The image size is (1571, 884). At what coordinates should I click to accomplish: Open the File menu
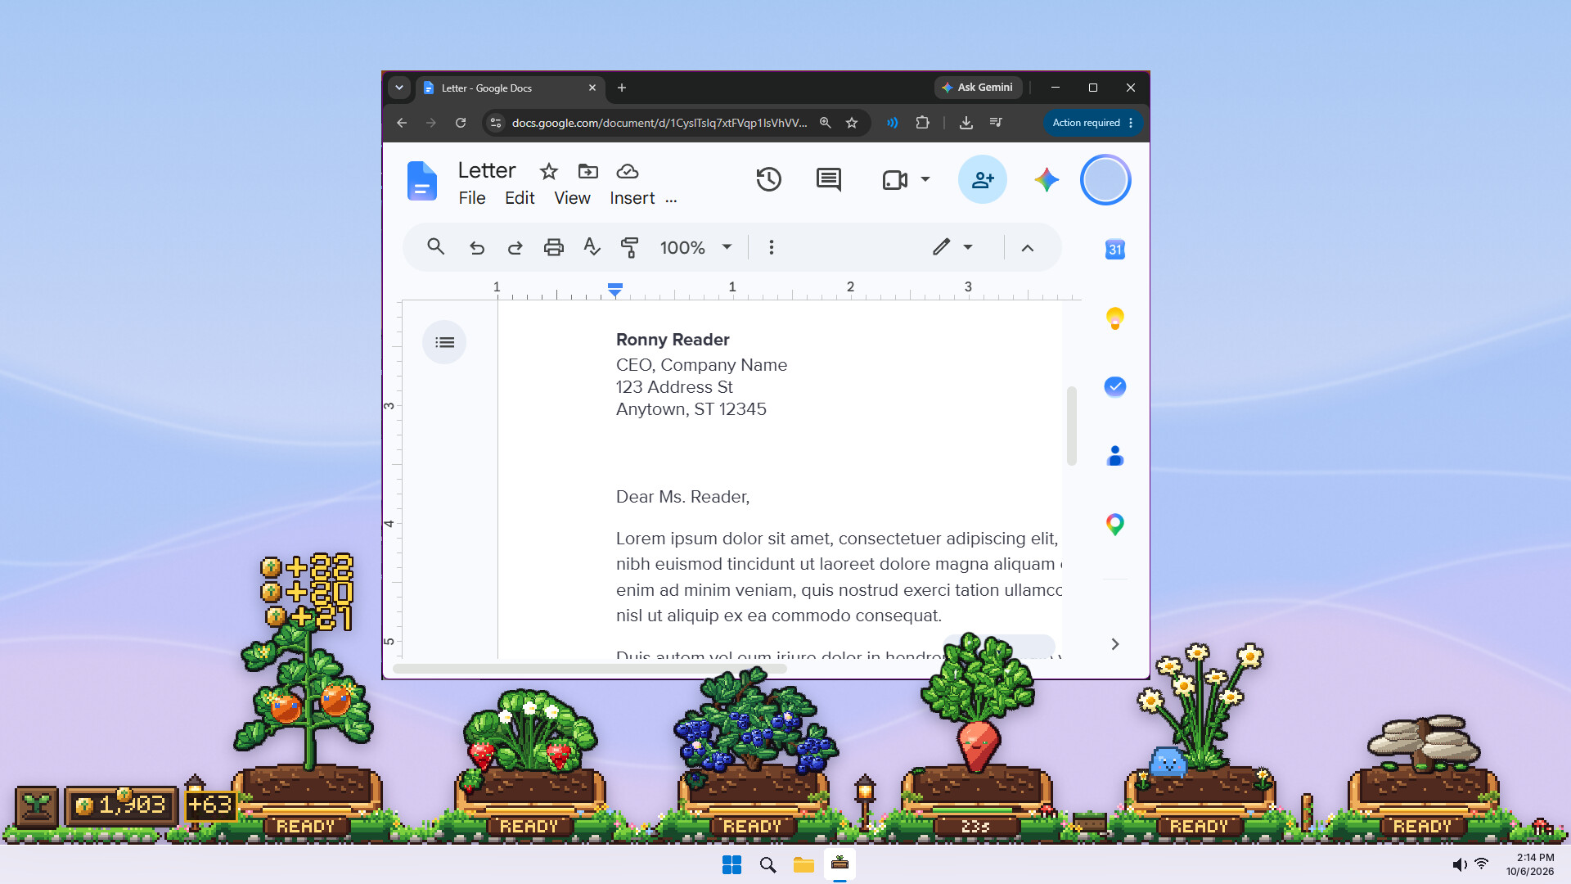click(472, 198)
